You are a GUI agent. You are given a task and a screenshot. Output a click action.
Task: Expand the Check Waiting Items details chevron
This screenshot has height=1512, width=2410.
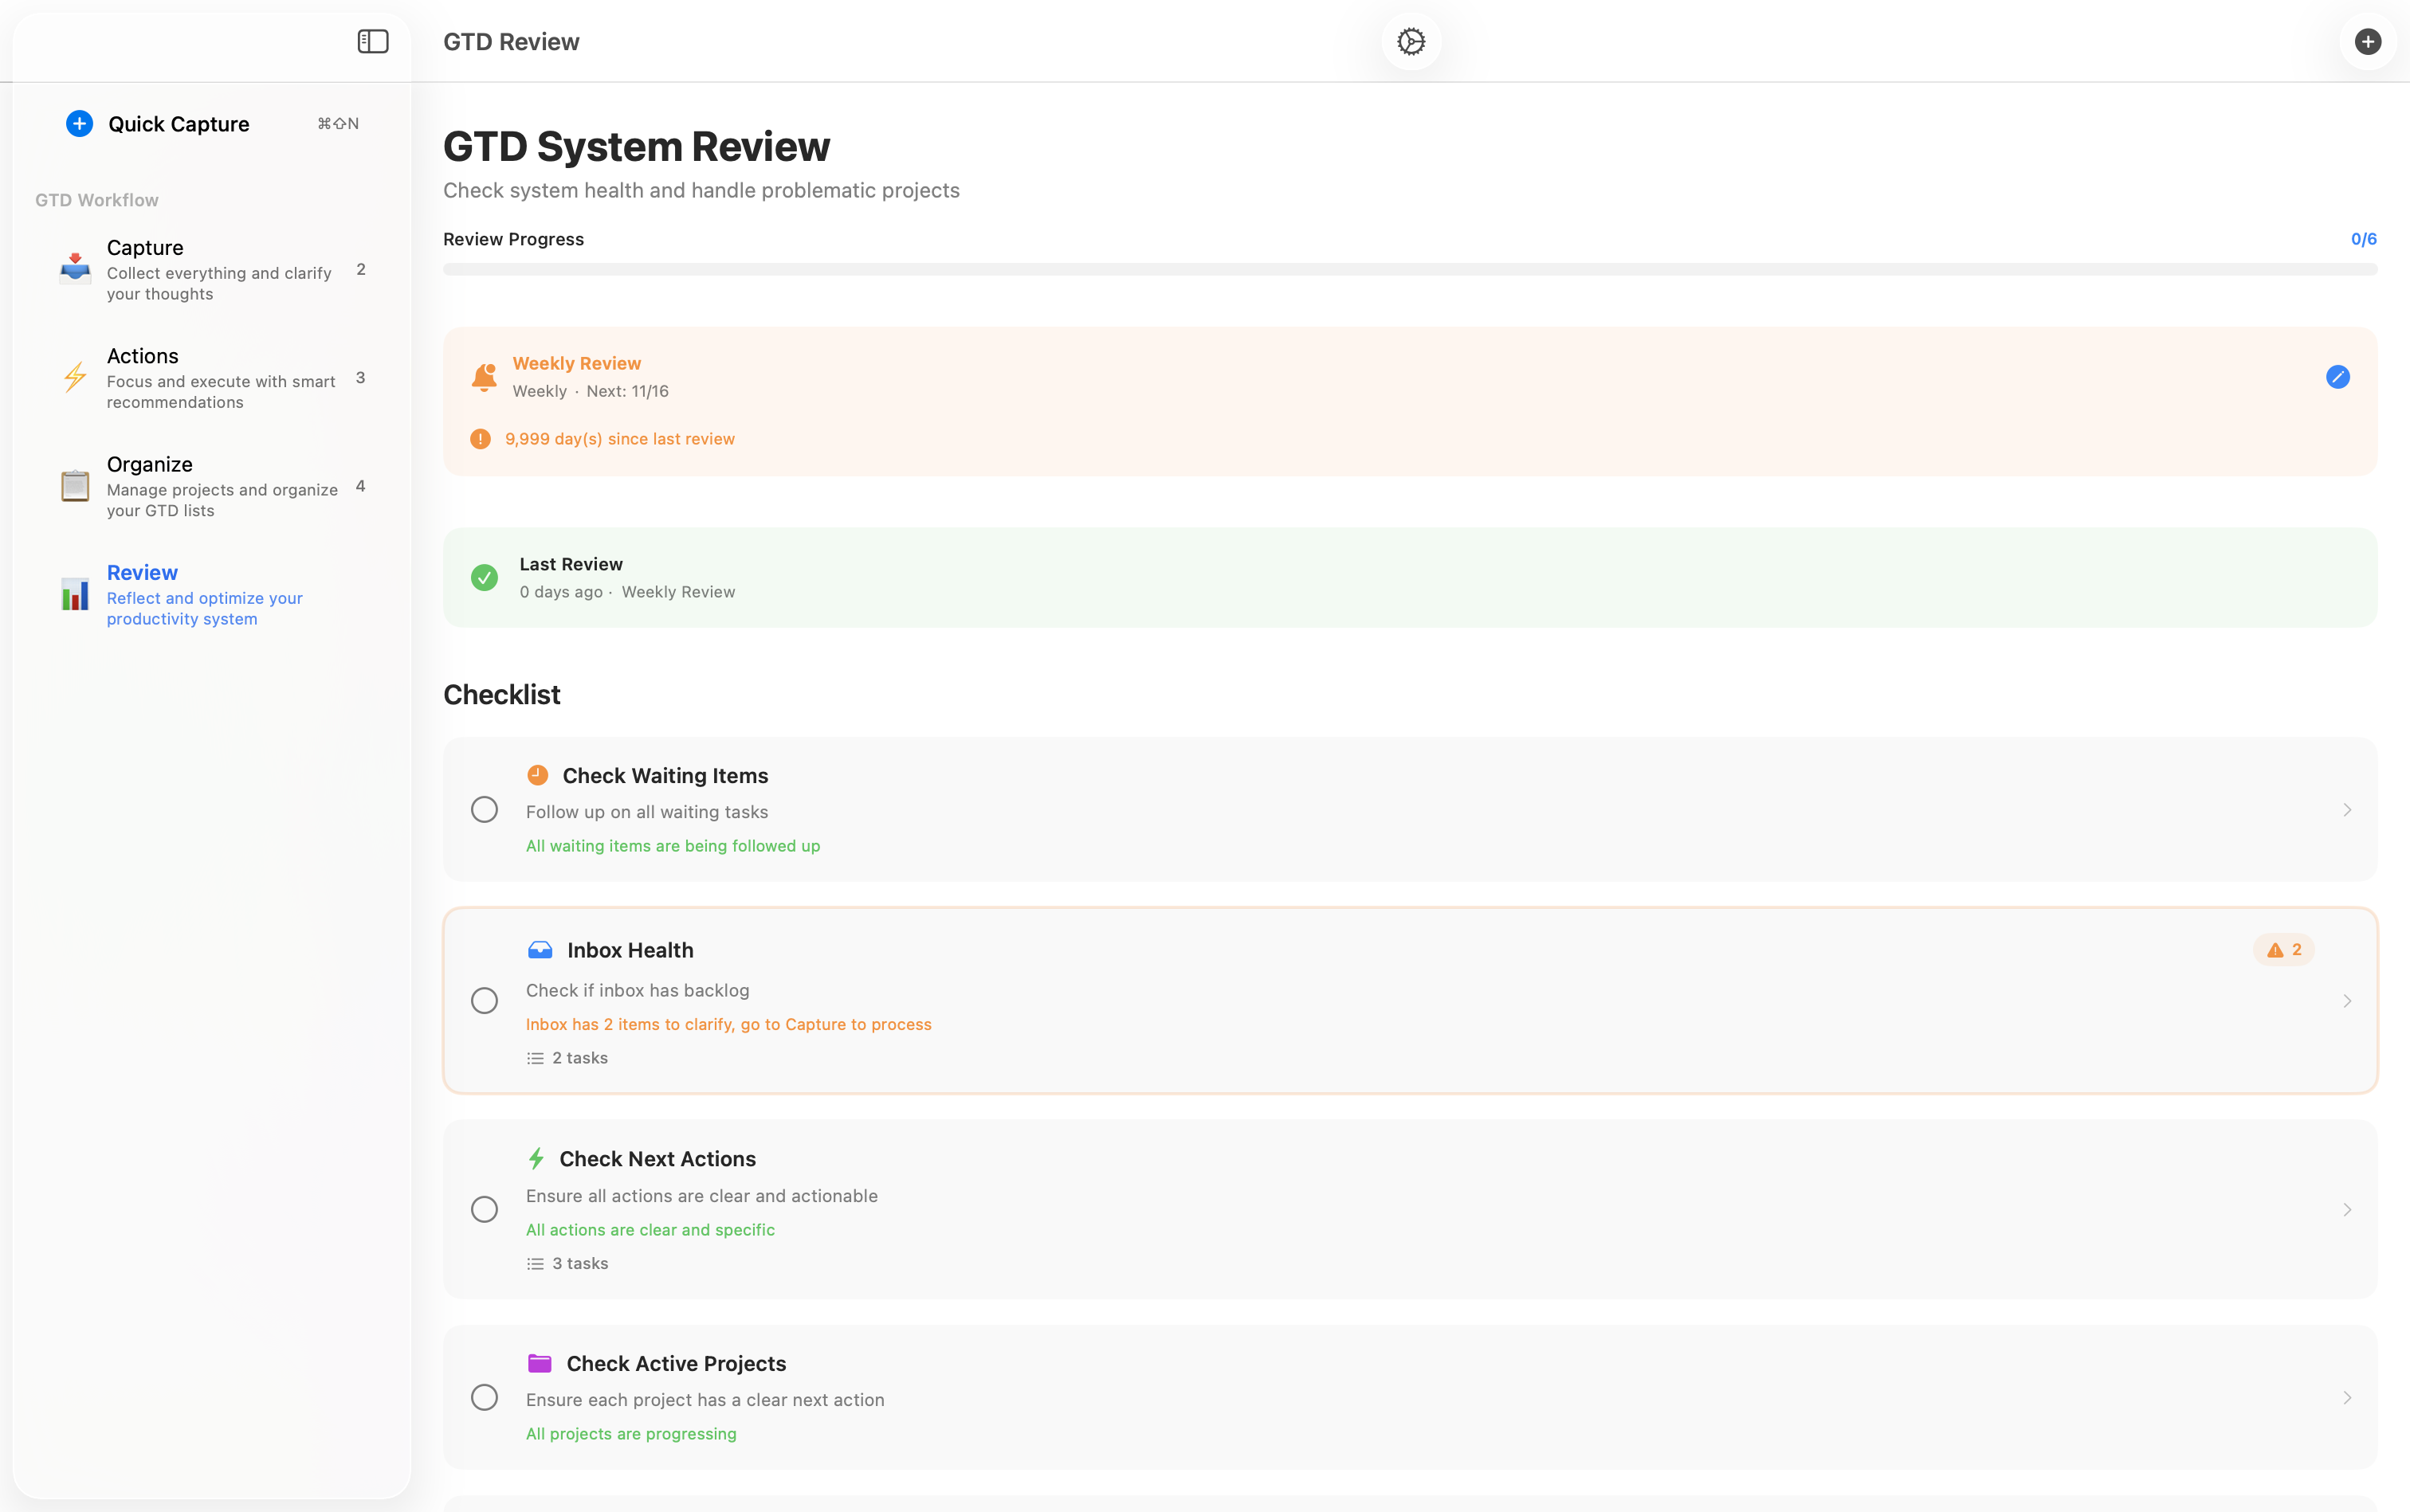pyautogui.click(x=2348, y=808)
